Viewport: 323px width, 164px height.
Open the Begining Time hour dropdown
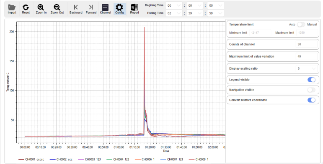pyautogui.click(x=174, y=5)
